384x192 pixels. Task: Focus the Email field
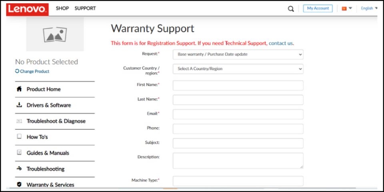[238, 114]
